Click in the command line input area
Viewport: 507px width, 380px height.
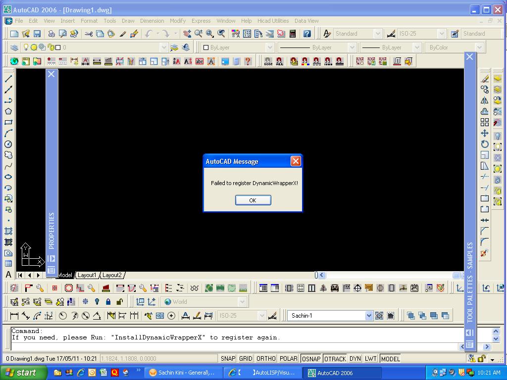click(235, 346)
